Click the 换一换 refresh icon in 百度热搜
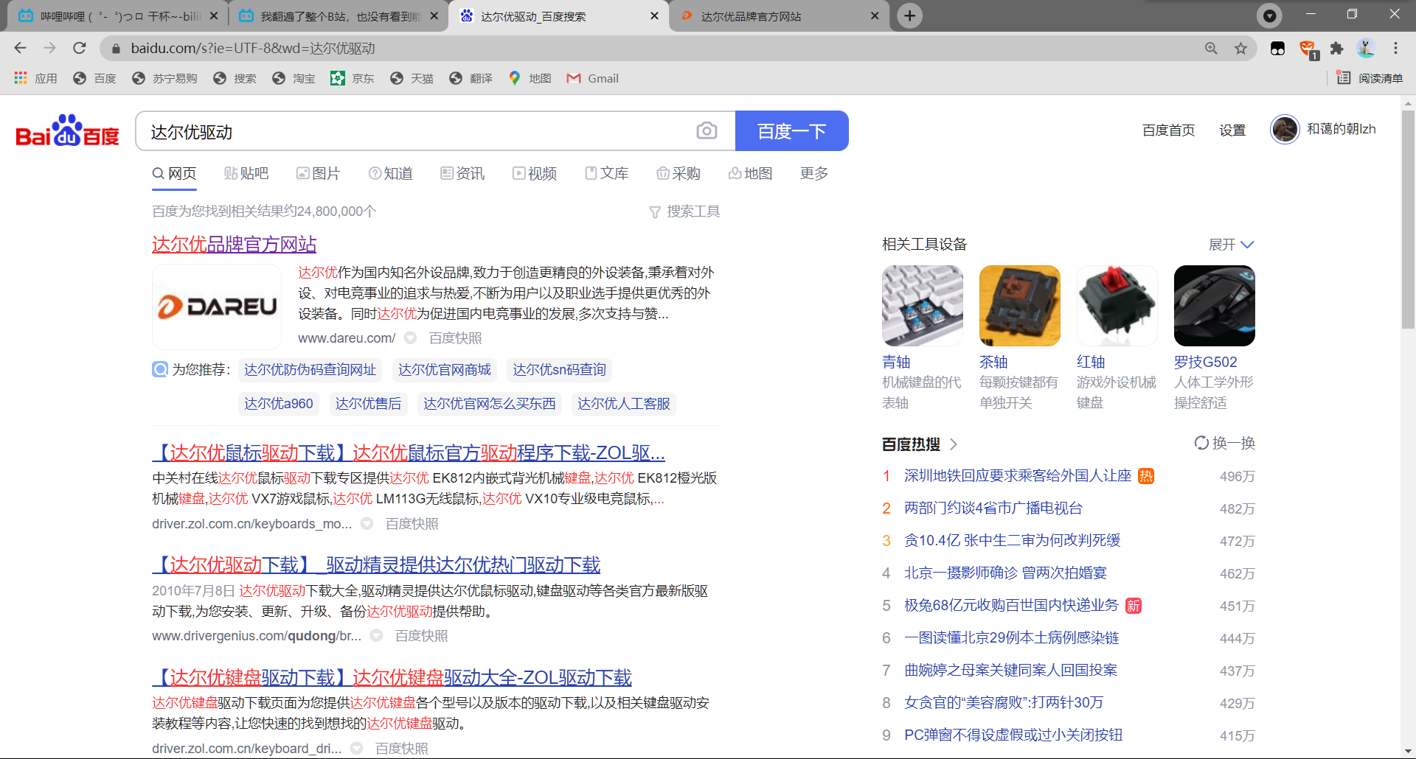This screenshot has width=1416, height=759. pos(1201,443)
